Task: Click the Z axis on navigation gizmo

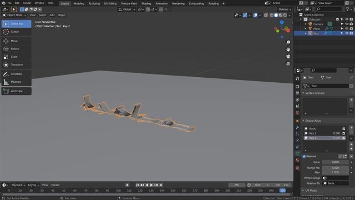Action: [x=282, y=22]
